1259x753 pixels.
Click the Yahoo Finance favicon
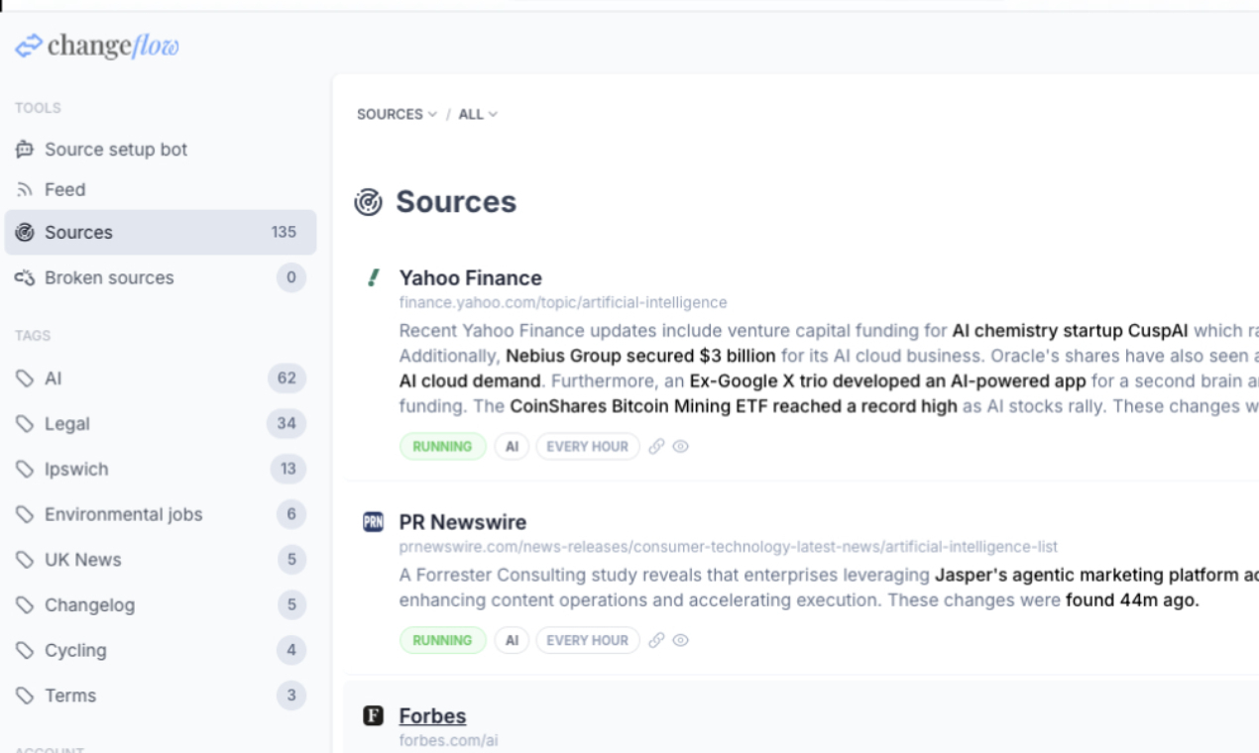coord(373,278)
